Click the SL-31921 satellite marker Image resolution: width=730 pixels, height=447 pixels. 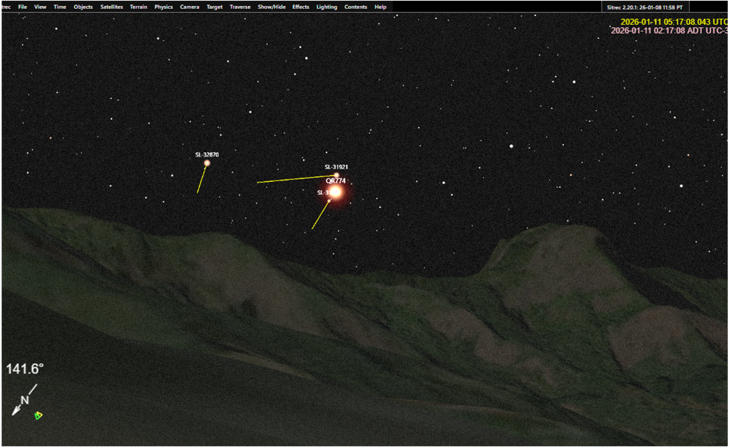[336, 176]
